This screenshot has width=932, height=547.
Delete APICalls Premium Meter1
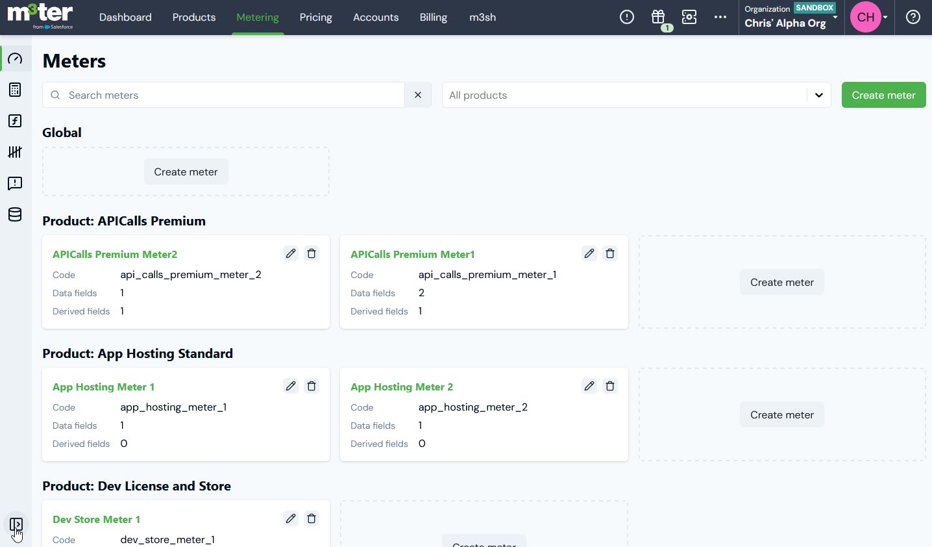pyautogui.click(x=610, y=253)
